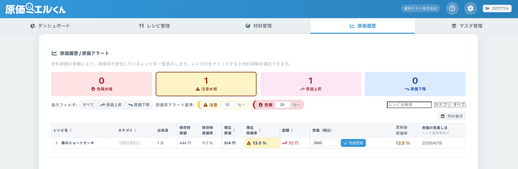Click the 11.7 % saved rate cell
The image size is (518, 169).
coord(207,143)
